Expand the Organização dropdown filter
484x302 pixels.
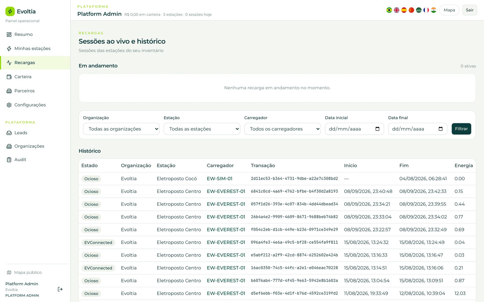[121, 129]
